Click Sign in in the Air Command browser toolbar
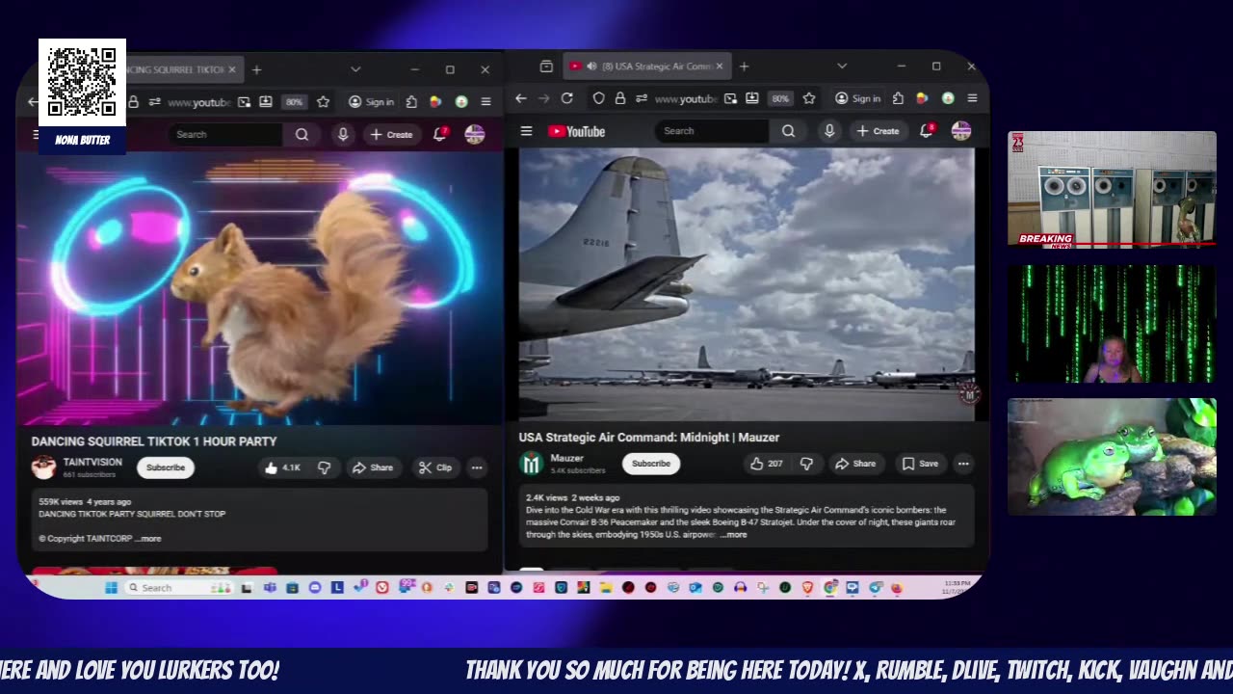1233x694 pixels. pos(856,98)
